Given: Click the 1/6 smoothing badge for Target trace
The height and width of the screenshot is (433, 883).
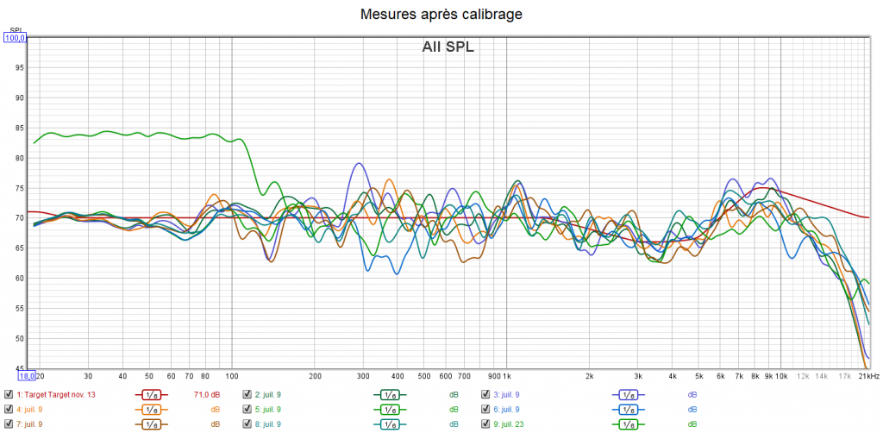Looking at the screenshot, I should [x=151, y=395].
